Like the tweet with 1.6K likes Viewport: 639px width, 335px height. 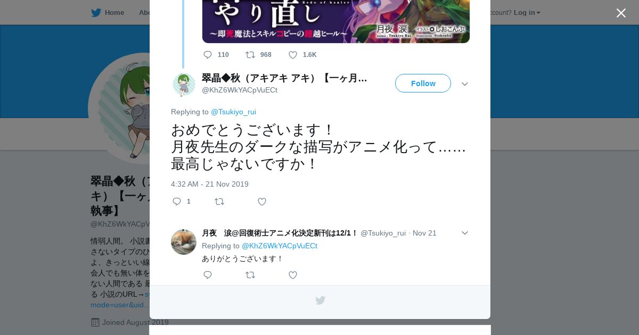pos(293,55)
